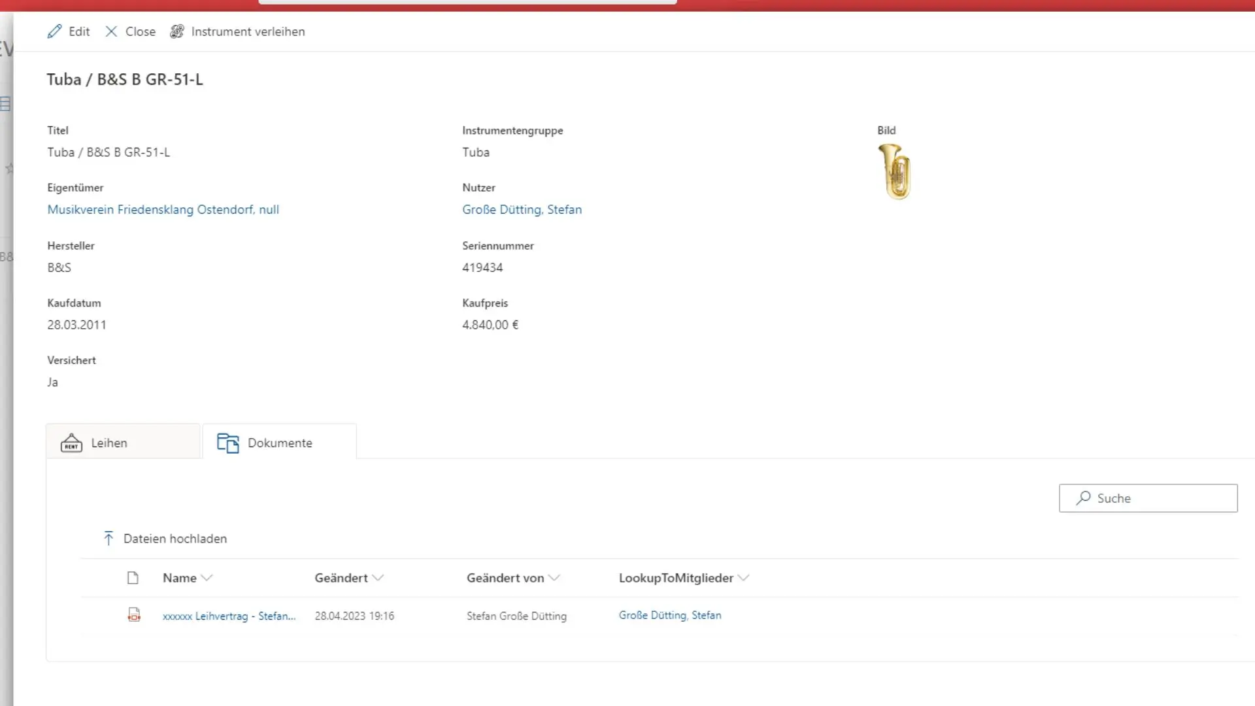Click the Dateien hochladen upload arrow icon

(x=109, y=537)
